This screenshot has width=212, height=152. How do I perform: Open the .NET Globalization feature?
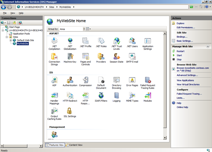click(x=70, y=44)
